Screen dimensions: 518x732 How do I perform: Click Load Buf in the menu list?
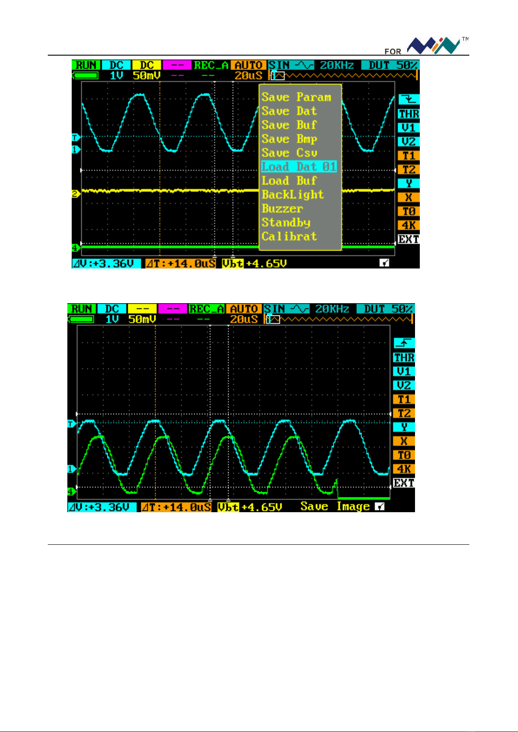pyautogui.click(x=289, y=181)
